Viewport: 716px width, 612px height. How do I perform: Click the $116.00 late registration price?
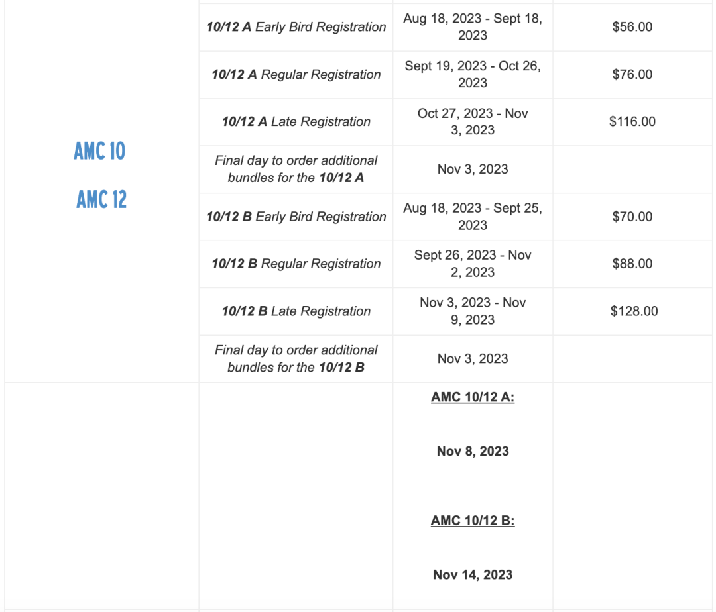pyautogui.click(x=632, y=122)
